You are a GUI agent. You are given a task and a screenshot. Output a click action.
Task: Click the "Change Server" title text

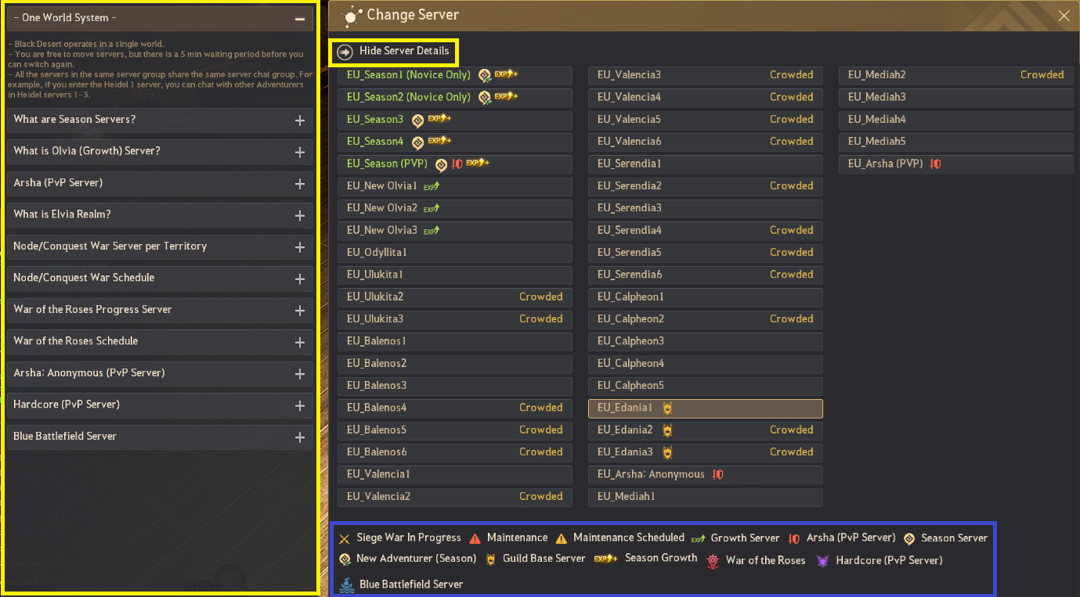coord(413,15)
